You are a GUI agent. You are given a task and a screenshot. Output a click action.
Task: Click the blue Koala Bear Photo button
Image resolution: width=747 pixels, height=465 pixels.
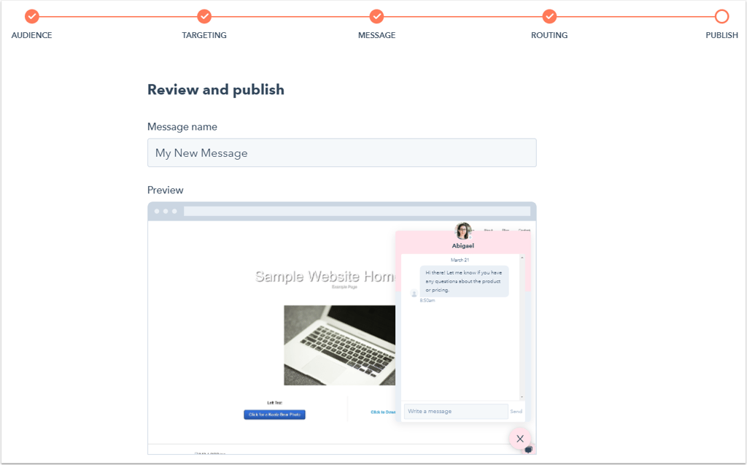[274, 415]
